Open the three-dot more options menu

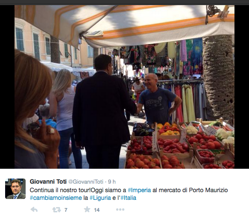120,210
